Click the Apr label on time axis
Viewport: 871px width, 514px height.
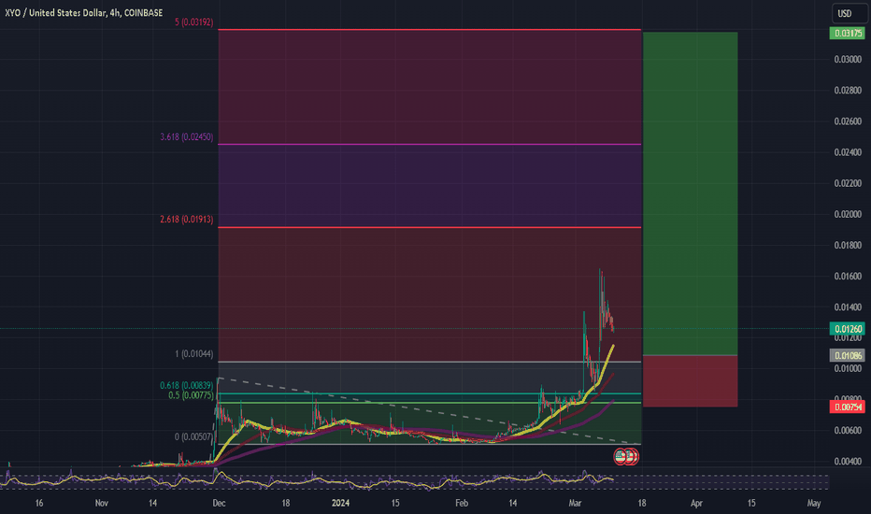[x=696, y=503]
